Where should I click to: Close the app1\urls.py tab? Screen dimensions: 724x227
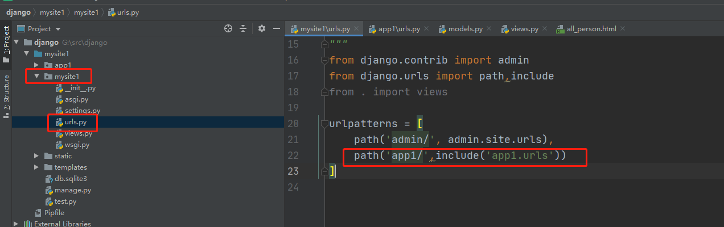(x=426, y=28)
